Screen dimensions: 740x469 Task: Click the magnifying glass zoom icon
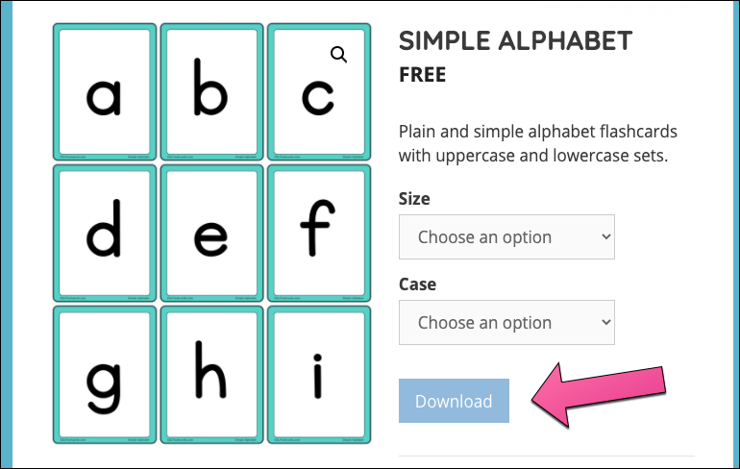pyautogui.click(x=338, y=55)
